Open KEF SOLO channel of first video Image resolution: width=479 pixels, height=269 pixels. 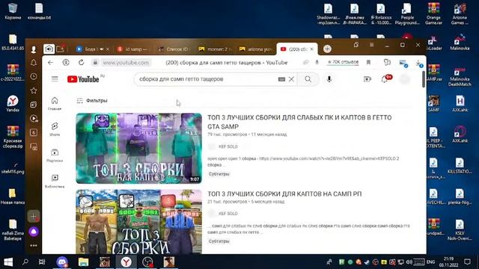pyautogui.click(x=228, y=146)
